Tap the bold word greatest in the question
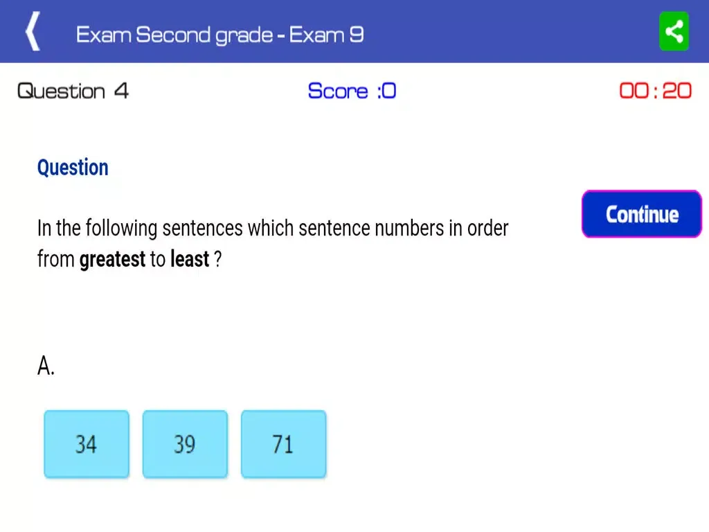This screenshot has width=709, height=532. tap(113, 259)
